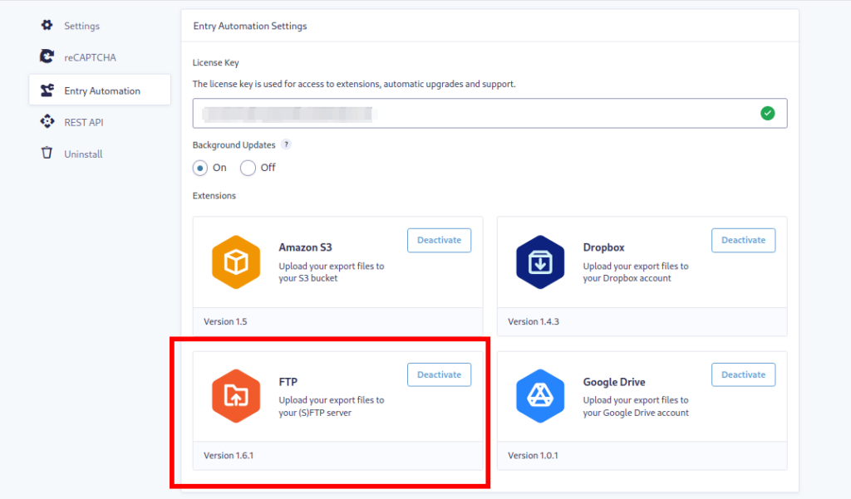Click the Version 1.5 label

click(225, 321)
